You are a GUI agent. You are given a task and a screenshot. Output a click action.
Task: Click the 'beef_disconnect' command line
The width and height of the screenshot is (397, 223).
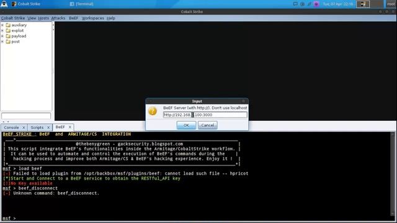click(x=30, y=188)
